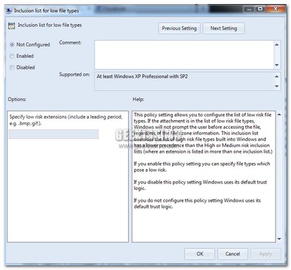Screen dimensions: 291x270
Task: Focus the Comment text box
Action: [x=184, y=55]
